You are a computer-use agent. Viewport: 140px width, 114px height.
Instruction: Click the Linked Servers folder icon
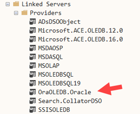[x=16, y=4]
